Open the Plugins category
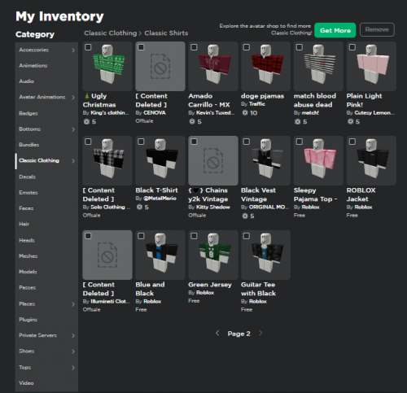The height and width of the screenshot is (393, 407). pyautogui.click(x=46, y=320)
